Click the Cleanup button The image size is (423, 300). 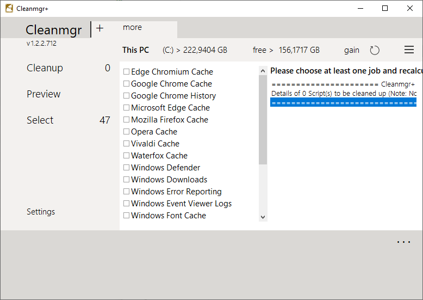(x=45, y=68)
